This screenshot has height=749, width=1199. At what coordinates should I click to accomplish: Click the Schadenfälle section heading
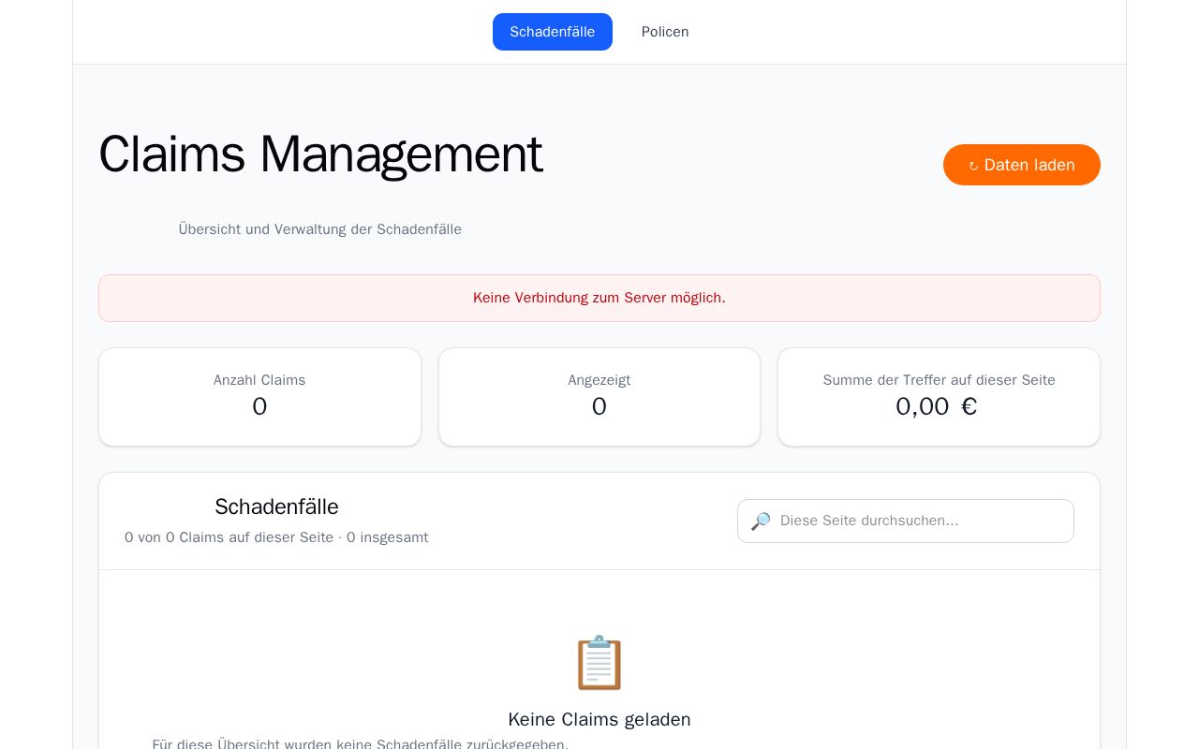click(276, 507)
